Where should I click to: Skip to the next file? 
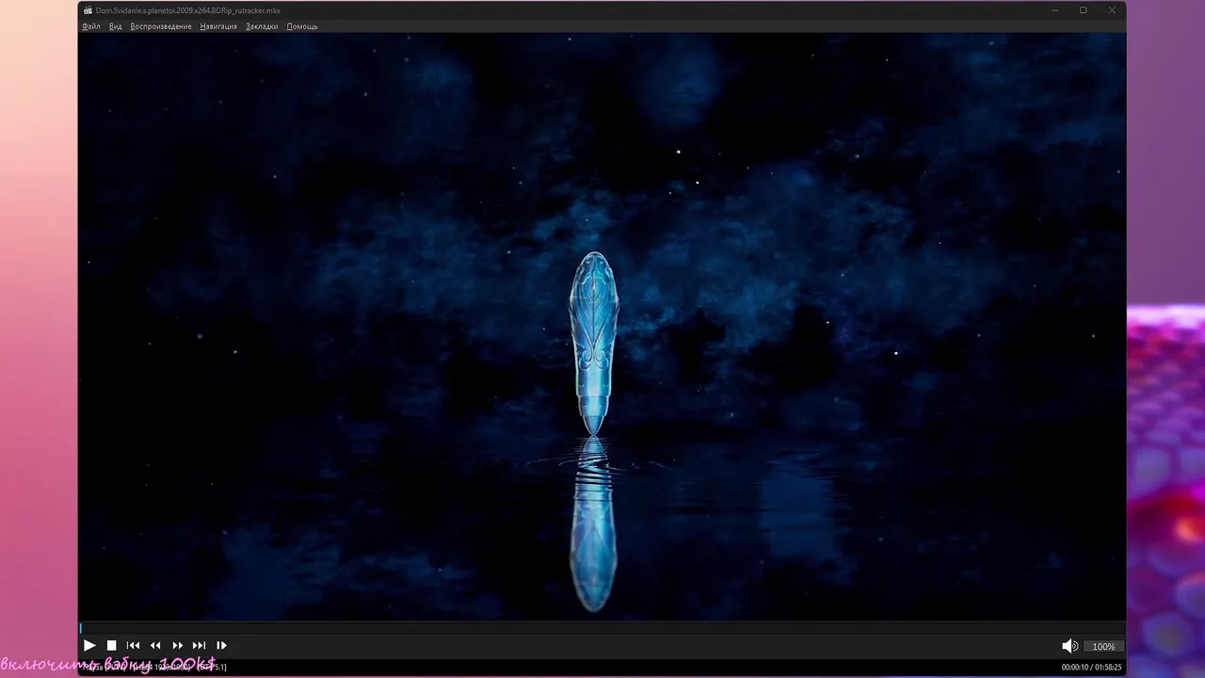click(199, 645)
